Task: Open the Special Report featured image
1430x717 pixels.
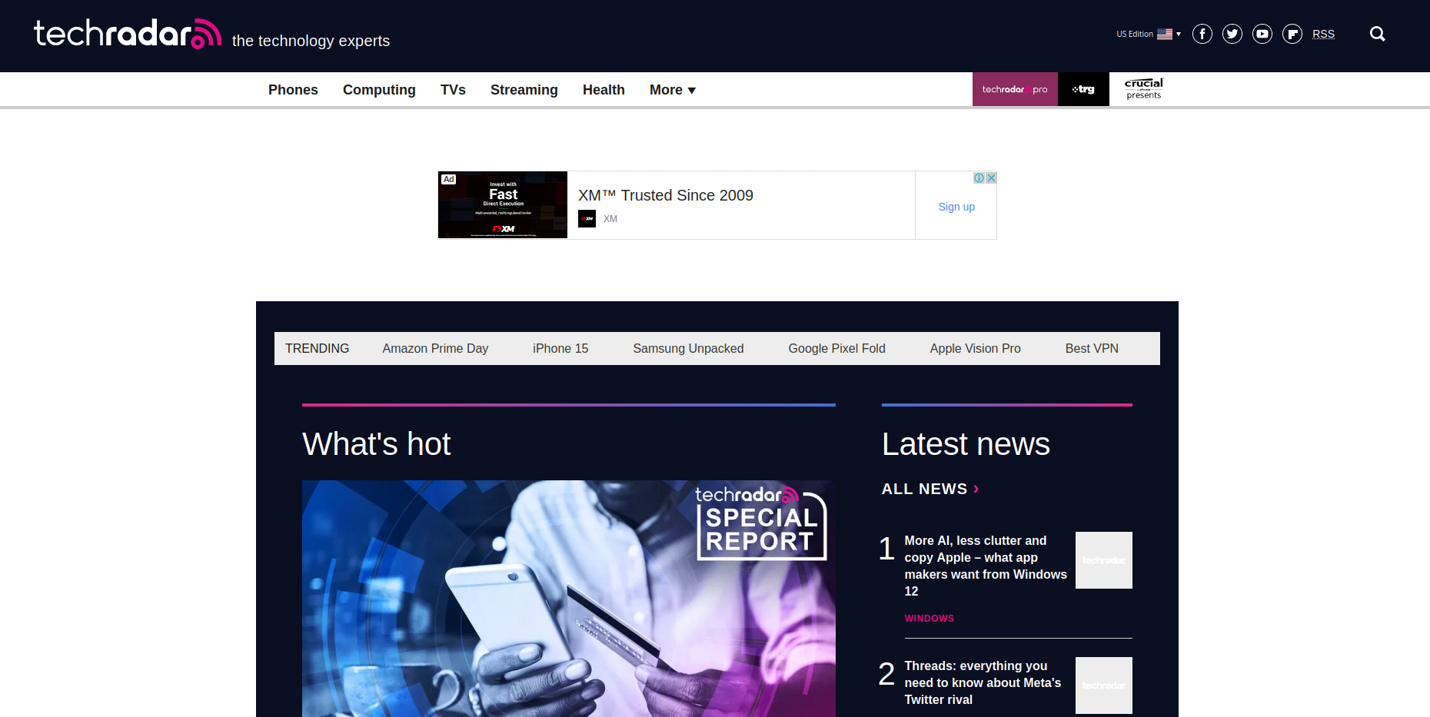Action: tap(569, 599)
